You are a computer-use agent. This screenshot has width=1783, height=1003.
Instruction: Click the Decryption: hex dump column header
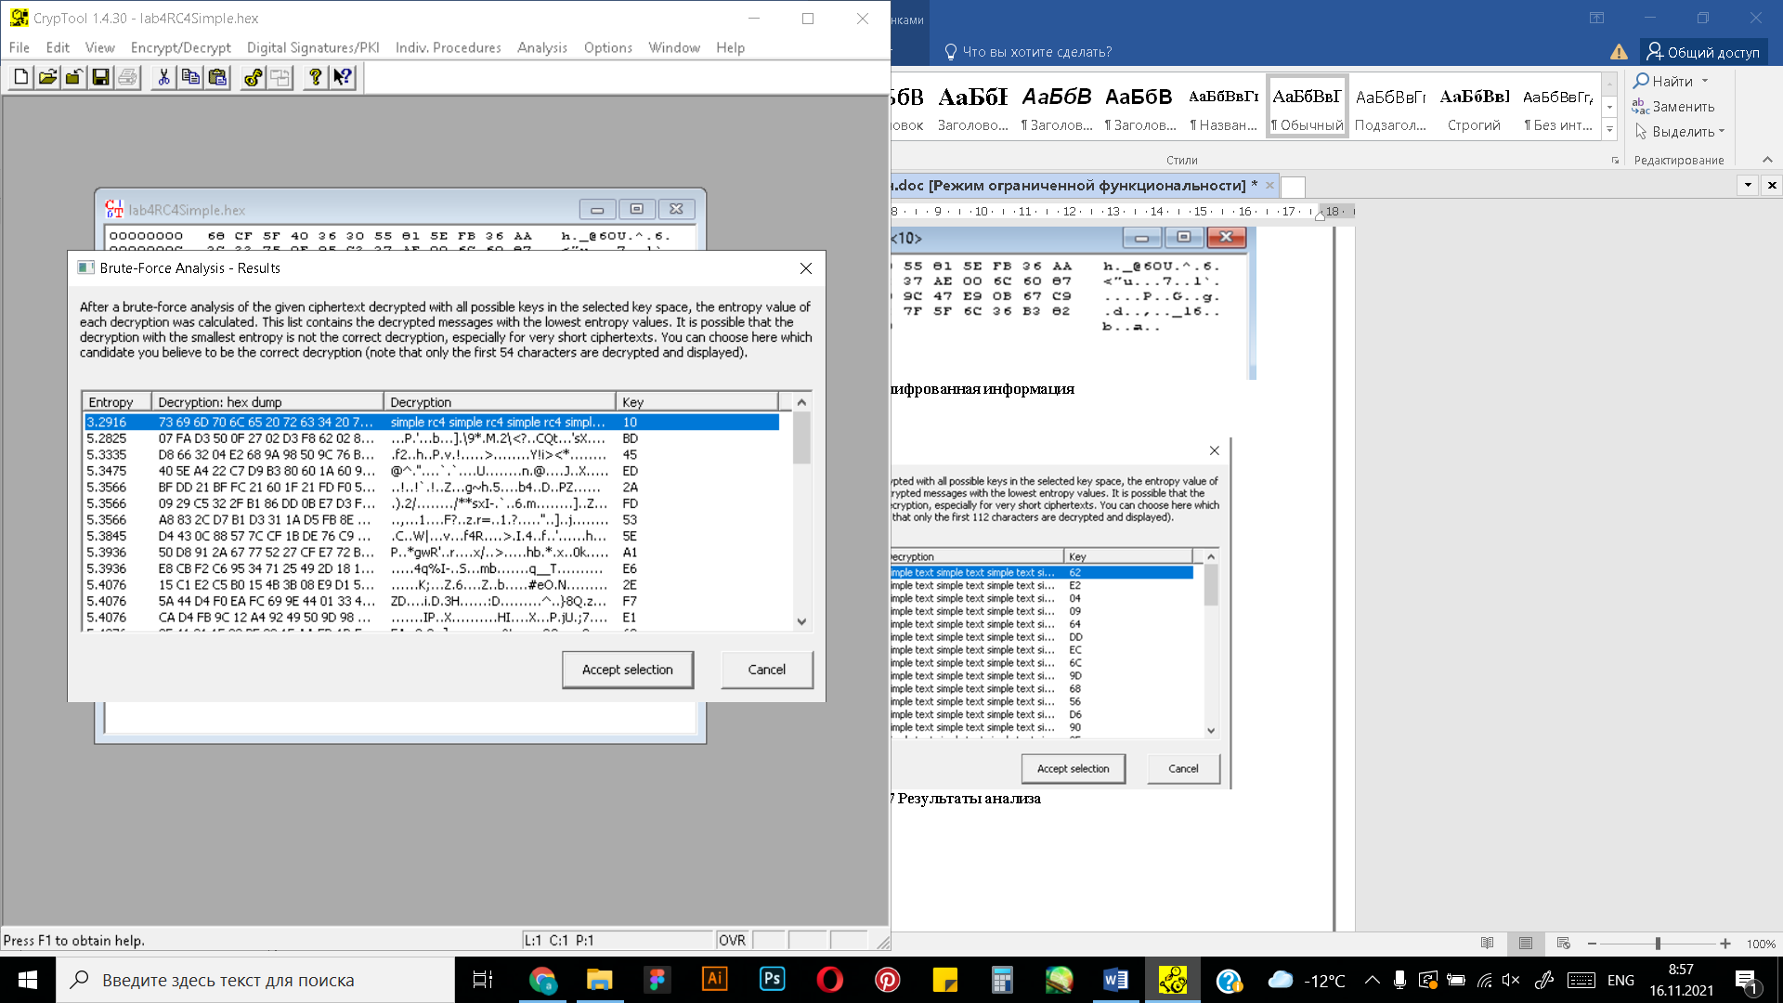tap(267, 402)
